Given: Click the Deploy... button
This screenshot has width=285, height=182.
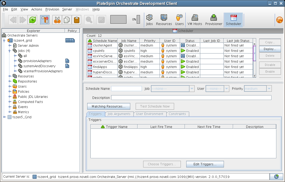Looking at the screenshot, I should tap(270, 49).
